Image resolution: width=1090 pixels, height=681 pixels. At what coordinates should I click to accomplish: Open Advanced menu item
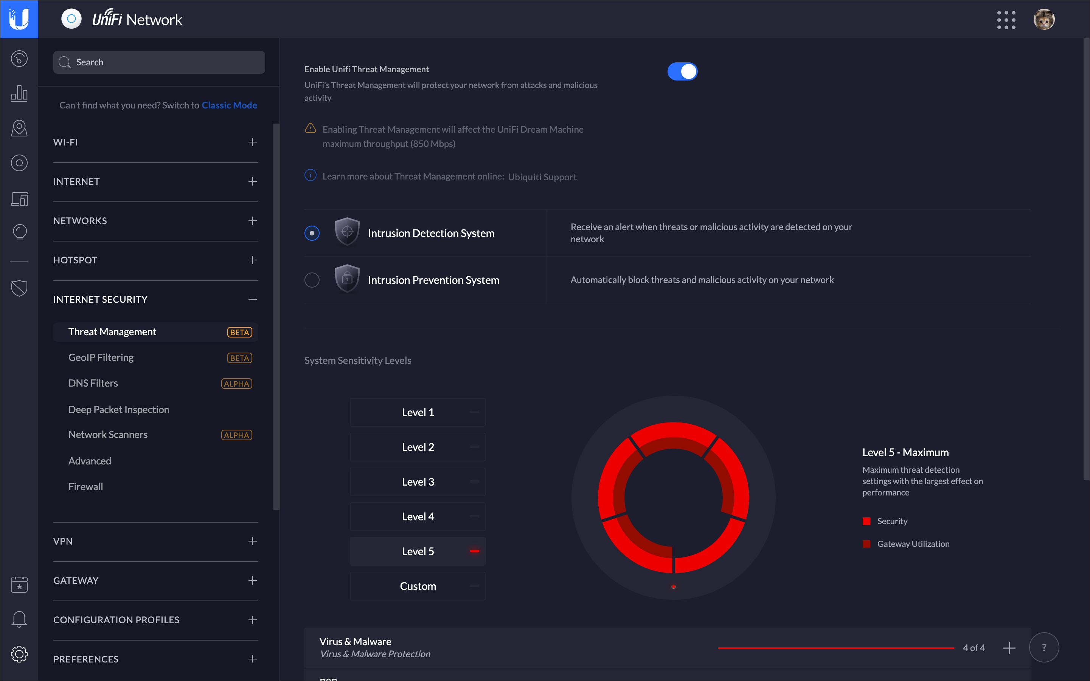[155, 461]
